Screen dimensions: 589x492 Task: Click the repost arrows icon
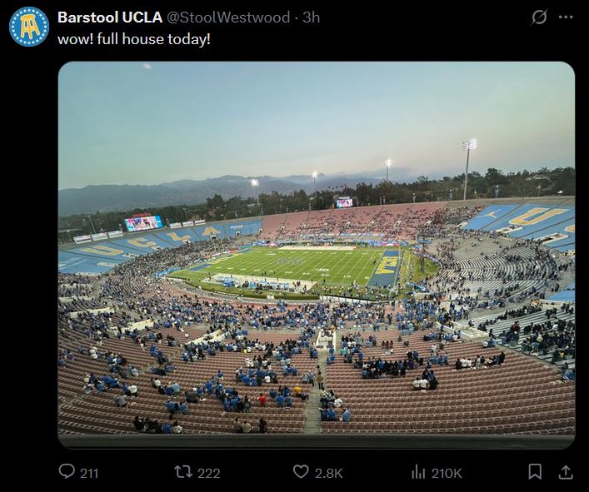tap(183, 472)
